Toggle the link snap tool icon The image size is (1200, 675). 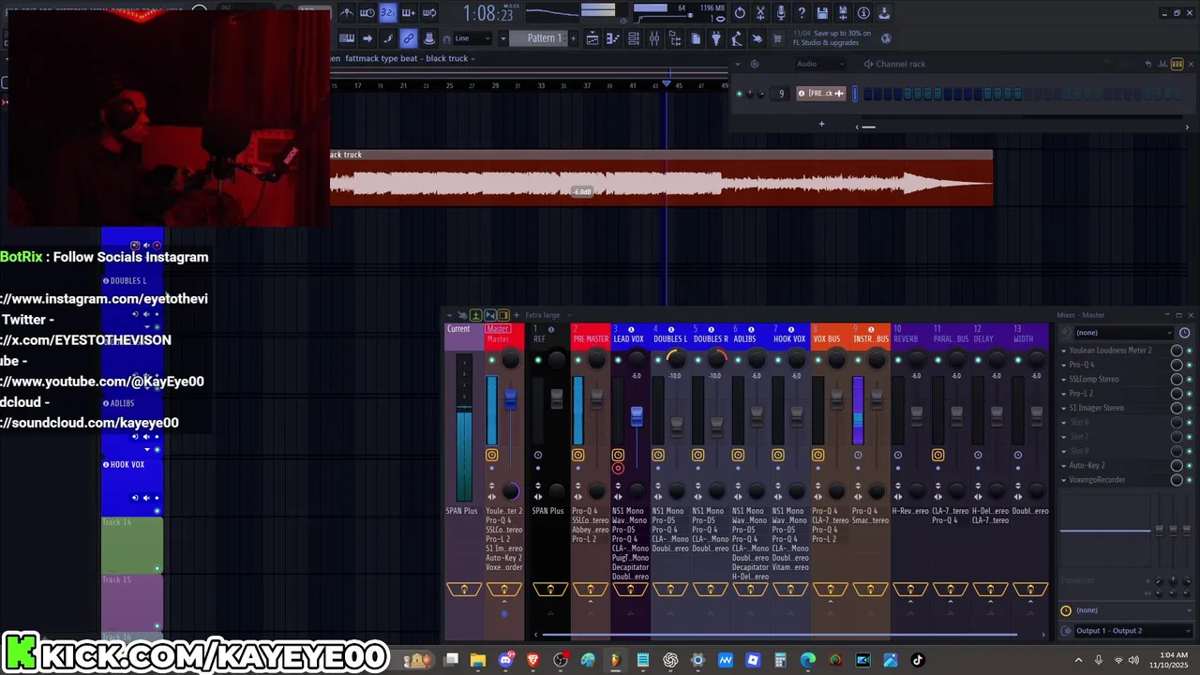(x=409, y=38)
